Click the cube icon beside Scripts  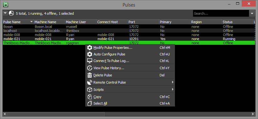[90, 90]
